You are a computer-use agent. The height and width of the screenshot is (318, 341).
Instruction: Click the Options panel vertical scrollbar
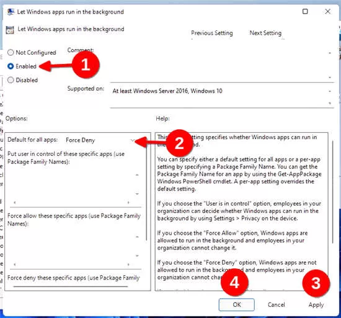[147, 192]
